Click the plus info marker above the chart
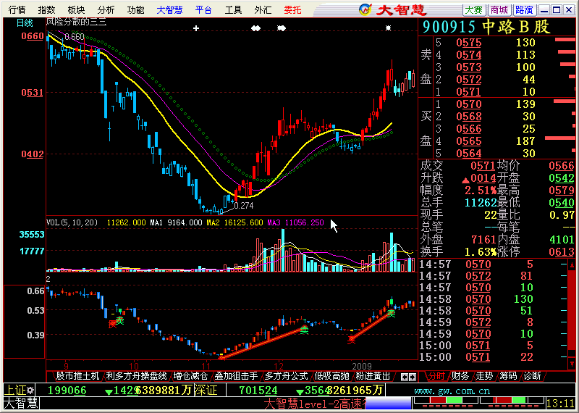579x413 pixels. pyautogui.click(x=196, y=28)
